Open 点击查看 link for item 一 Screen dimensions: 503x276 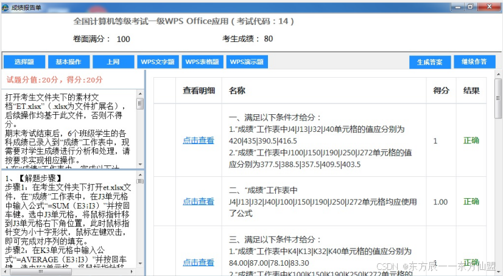(199, 140)
